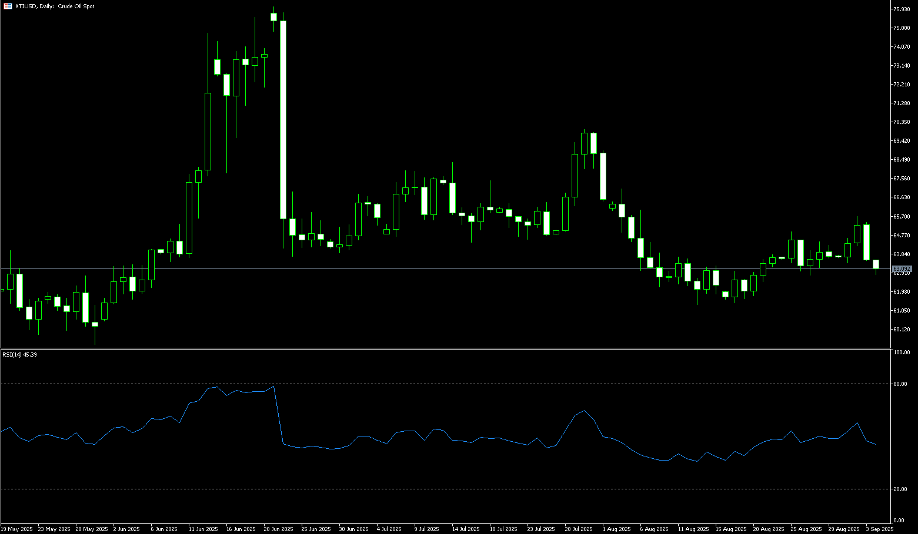Click the 75.930 label on price scale
The image size is (918, 534).
(902, 9)
